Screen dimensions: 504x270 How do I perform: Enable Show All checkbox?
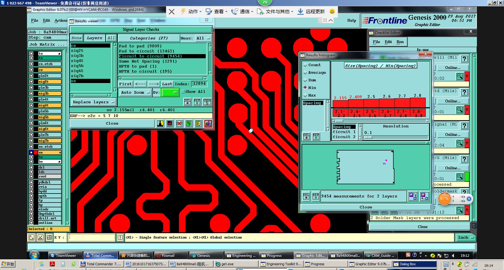click(183, 92)
